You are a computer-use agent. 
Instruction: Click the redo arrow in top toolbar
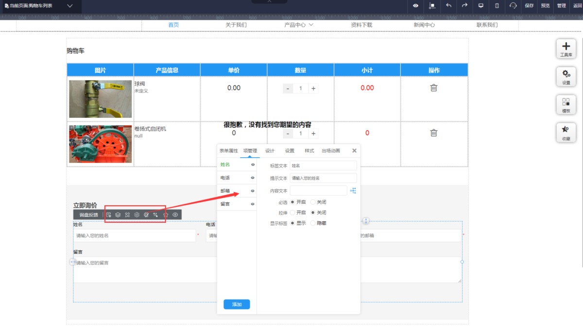click(x=464, y=6)
